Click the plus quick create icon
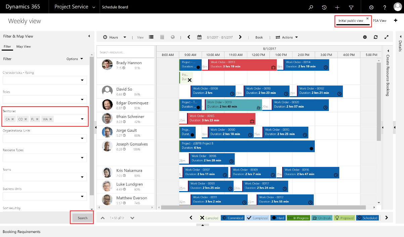404x237 pixels. click(x=337, y=7)
